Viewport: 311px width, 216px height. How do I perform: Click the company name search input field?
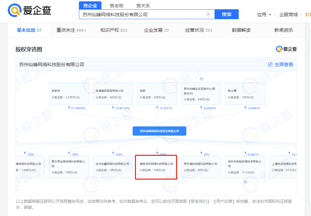point(143,15)
